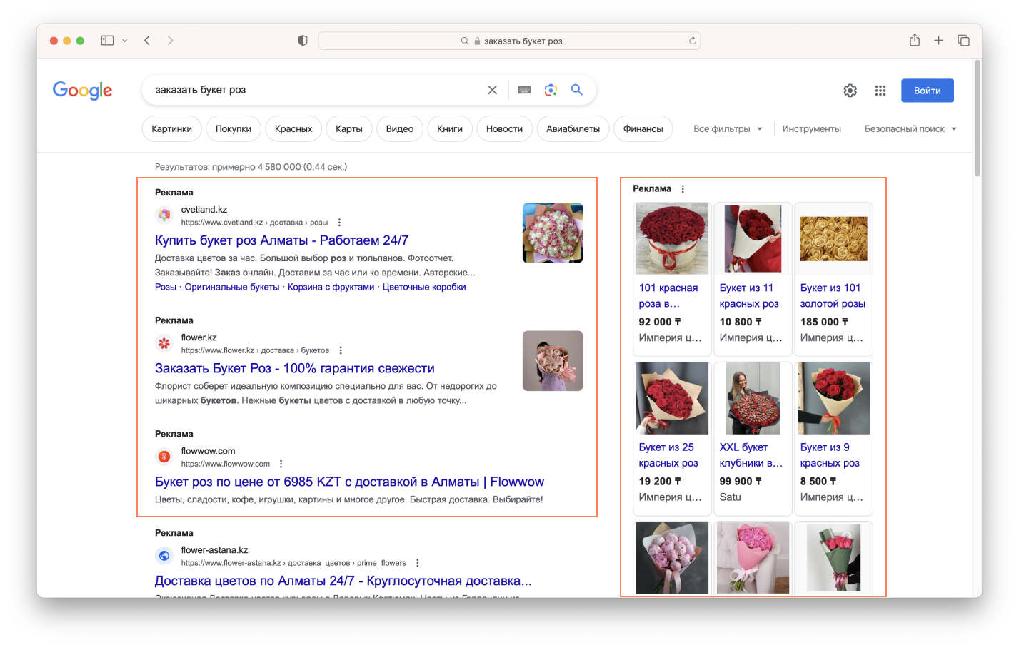Click Инструменты tools button

tap(811, 129)
